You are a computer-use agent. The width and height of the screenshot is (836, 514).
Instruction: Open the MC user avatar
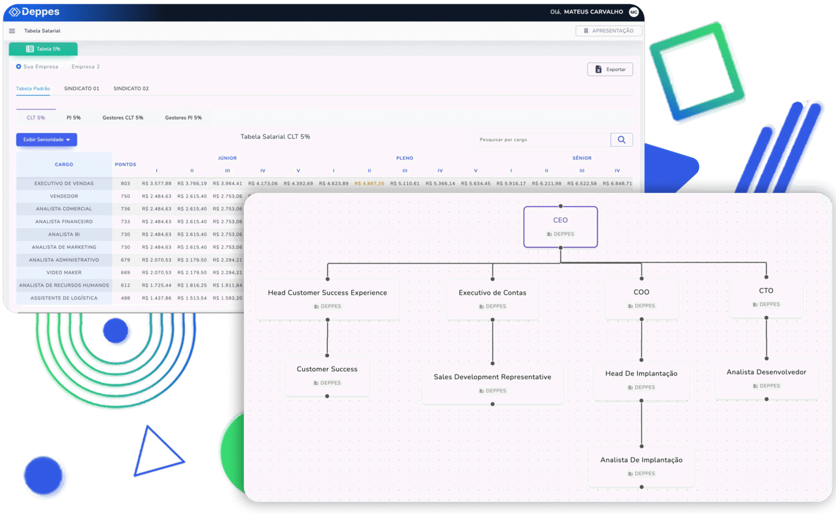click(634, 12)
